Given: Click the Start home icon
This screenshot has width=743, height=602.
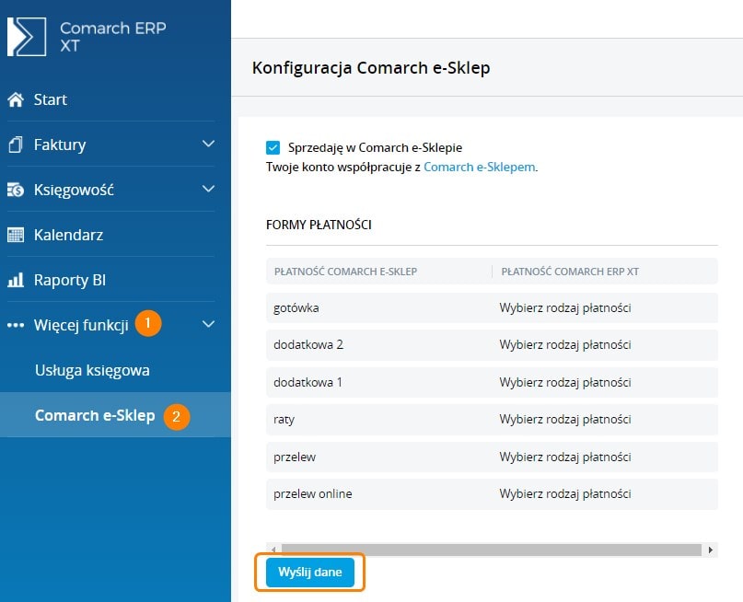Looking at the screenshot, I should coord(16,99).
